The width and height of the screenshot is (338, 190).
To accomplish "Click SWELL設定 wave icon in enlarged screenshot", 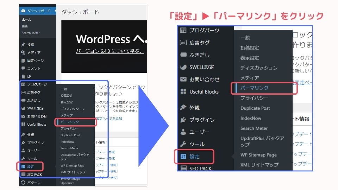I will [183, 67].
